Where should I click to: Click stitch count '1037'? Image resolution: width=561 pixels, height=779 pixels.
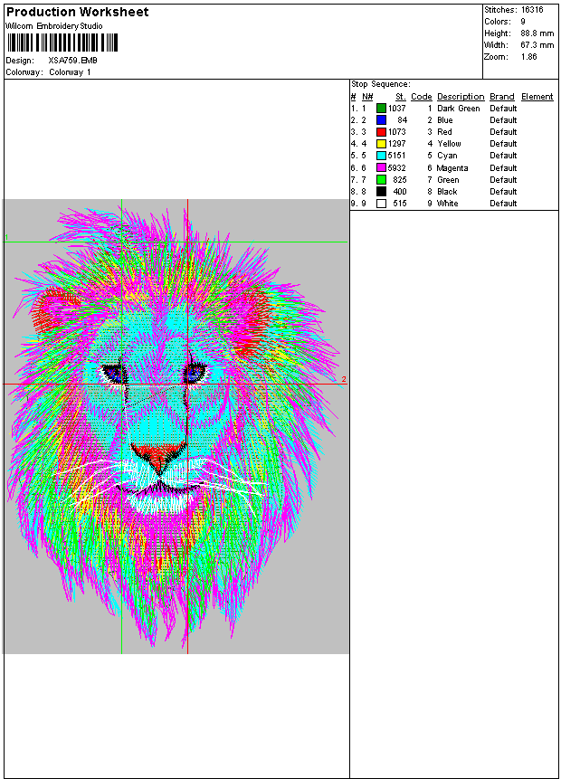tap(397, 109)
